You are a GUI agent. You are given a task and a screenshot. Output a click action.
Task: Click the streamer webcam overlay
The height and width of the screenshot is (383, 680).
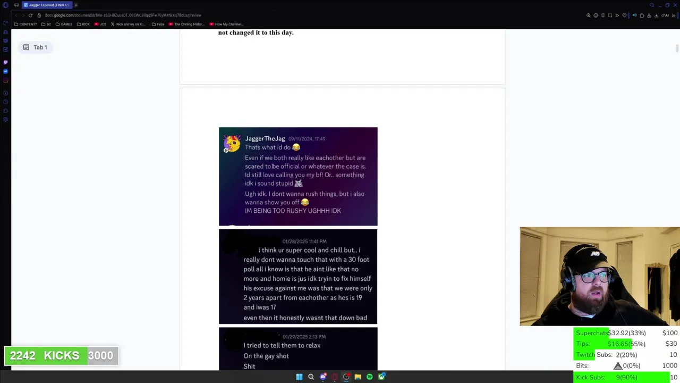point(600,276)
